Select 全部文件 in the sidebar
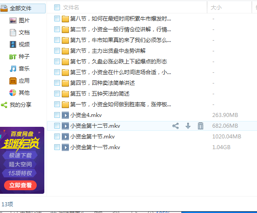This screenshot has width=257, height=213. tap(22, 8)
